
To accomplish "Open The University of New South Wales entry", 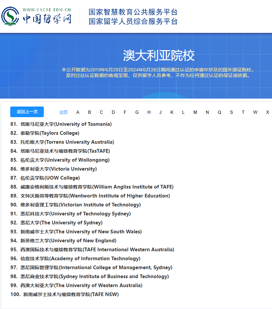I will [76, 232].
